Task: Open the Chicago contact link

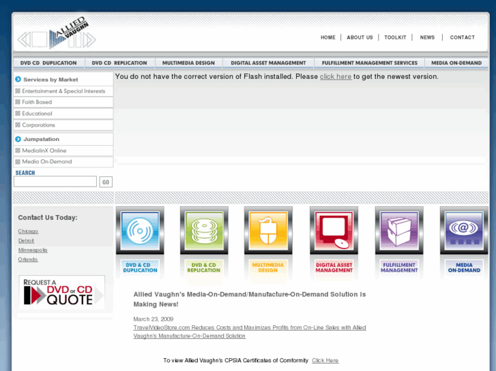Action: (28, 231)
